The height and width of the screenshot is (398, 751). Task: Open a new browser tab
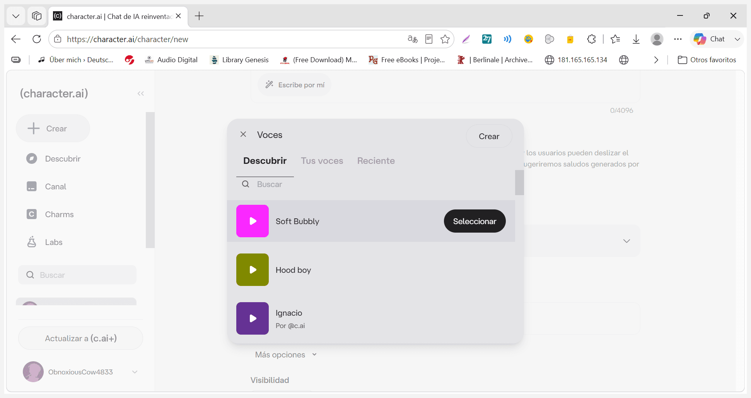click(x=199, y=16)
